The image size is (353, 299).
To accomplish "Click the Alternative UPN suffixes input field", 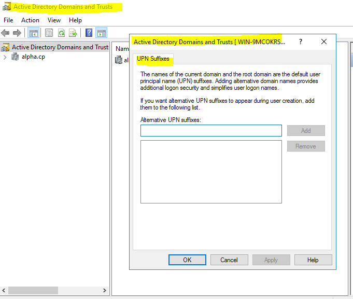I will [211, 131].
